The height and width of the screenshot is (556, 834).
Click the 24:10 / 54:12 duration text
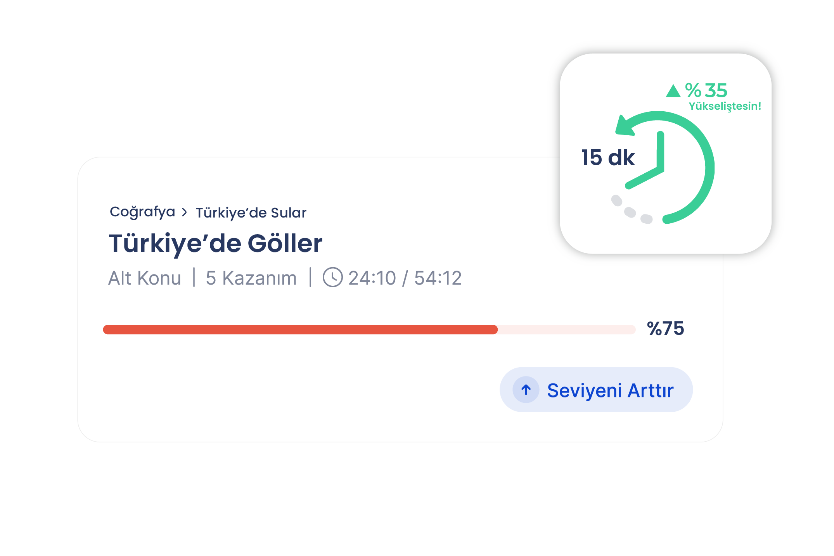[405, 278]
